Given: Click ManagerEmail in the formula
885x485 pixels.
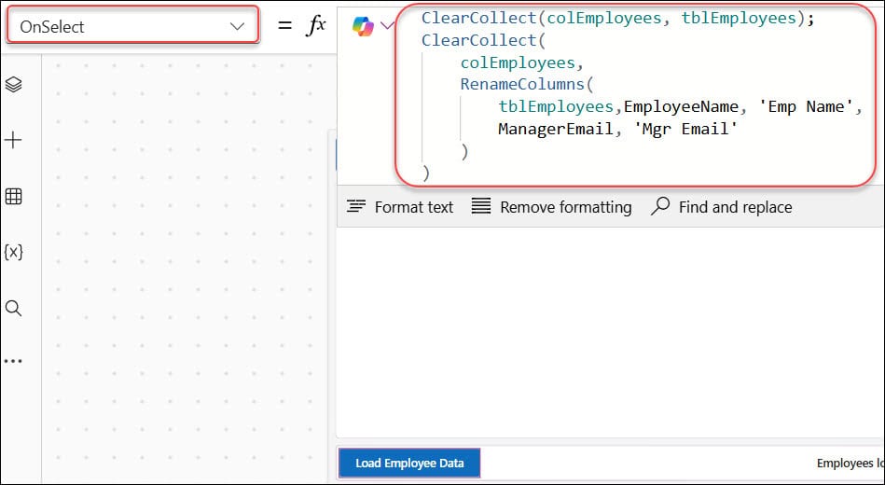Looking at the screenshot, I should tap(556, 130).
